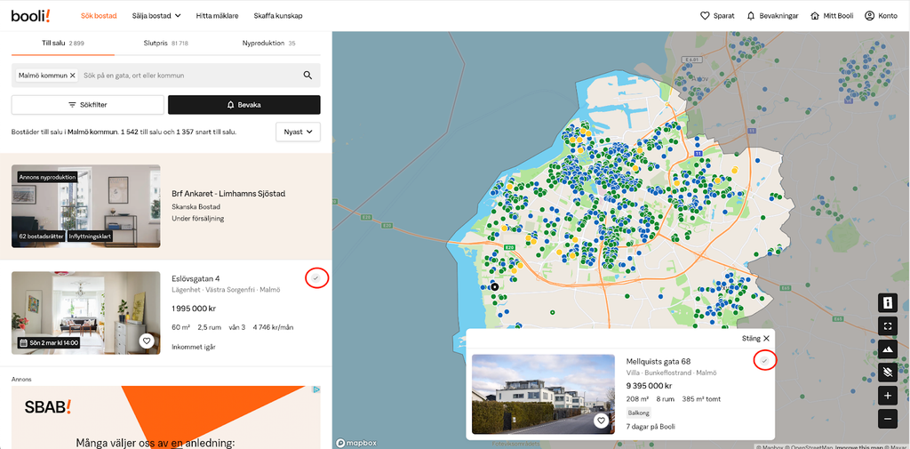This screenshot has width=910, height=449.
Task: Expand the Sälja bostad menu
Action: [x=156, y=15]
